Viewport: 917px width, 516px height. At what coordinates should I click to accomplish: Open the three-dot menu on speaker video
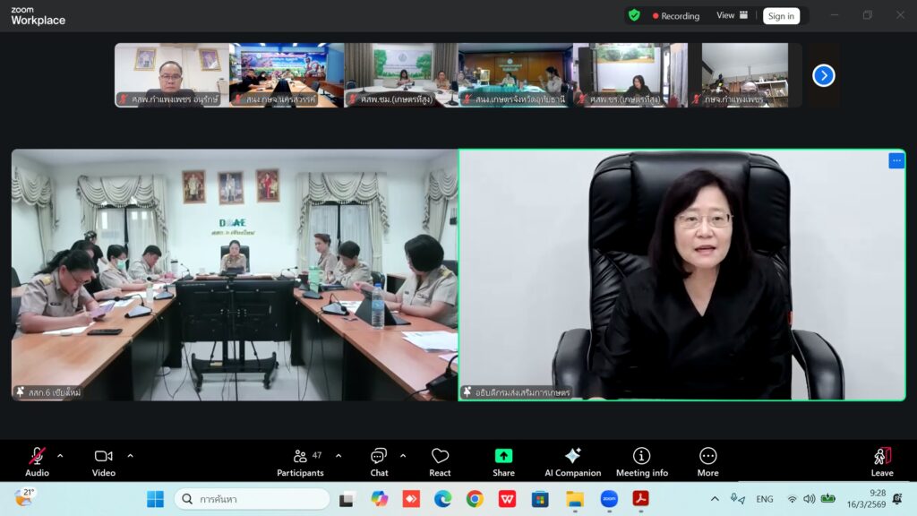[896, 160]
